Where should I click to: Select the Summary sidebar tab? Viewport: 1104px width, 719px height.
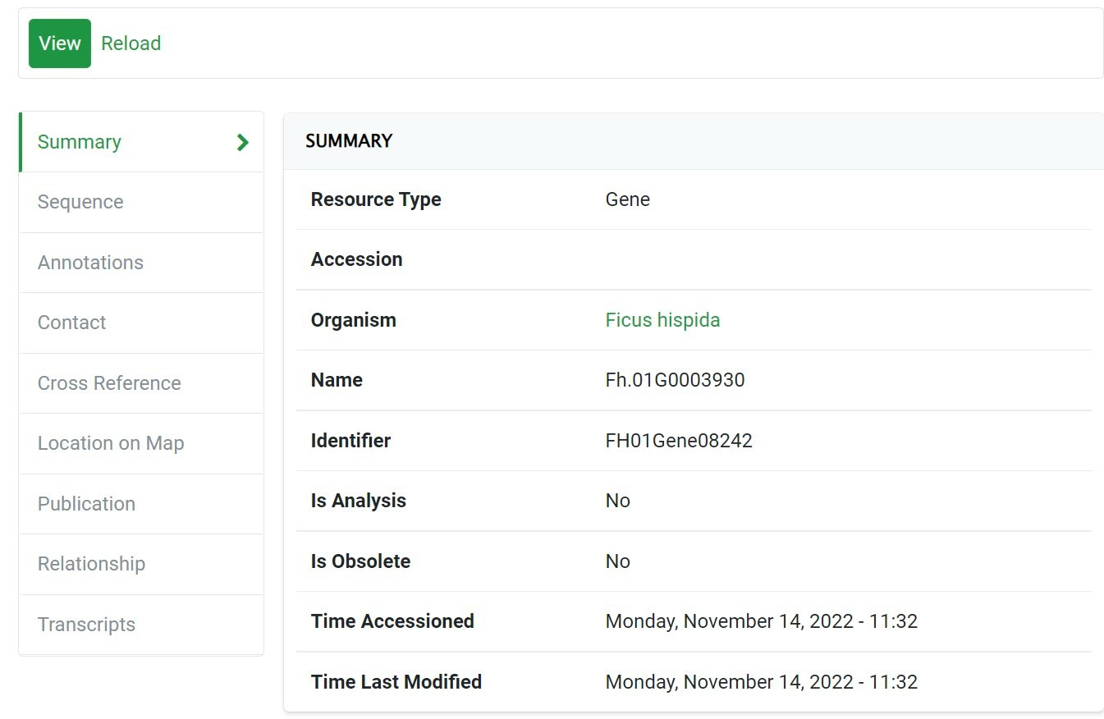click(80, 142)
